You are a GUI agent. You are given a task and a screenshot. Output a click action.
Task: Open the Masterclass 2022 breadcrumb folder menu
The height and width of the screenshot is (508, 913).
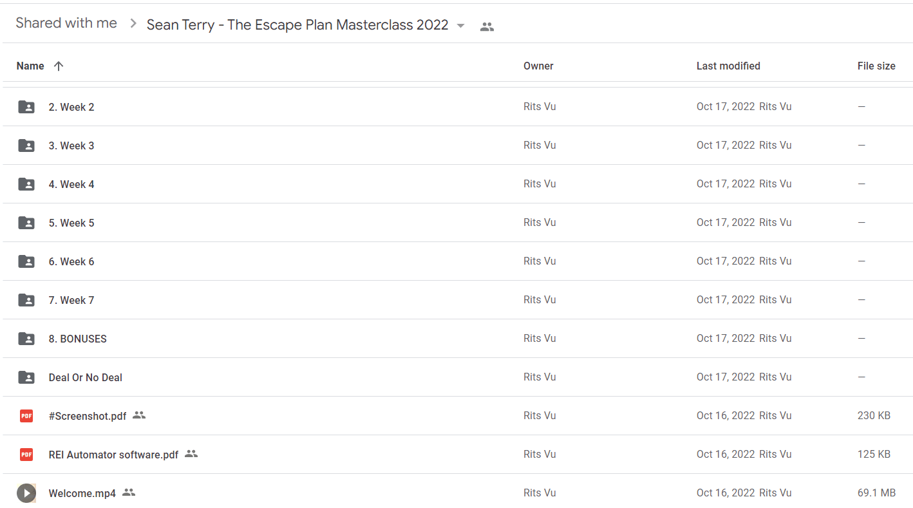click(x=297, y=25)
